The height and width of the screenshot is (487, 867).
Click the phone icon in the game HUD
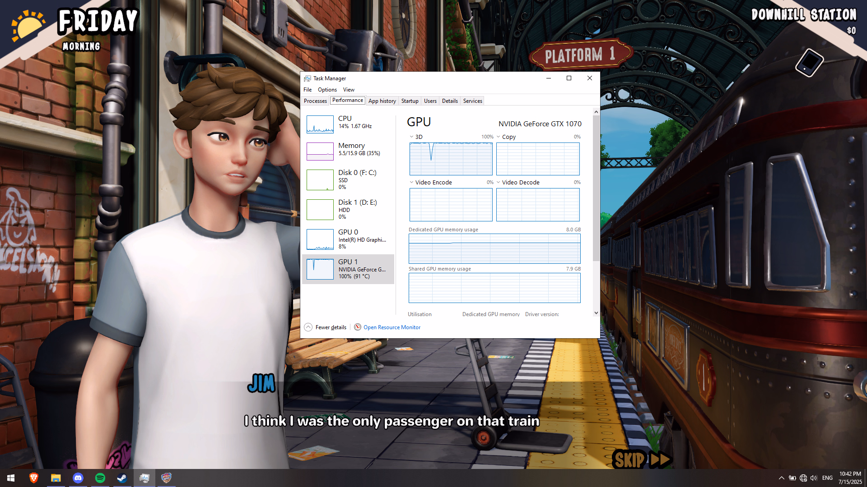coord(809,63)
